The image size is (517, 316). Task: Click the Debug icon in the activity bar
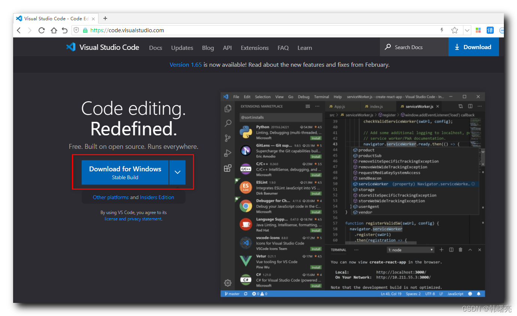[228, 153]
